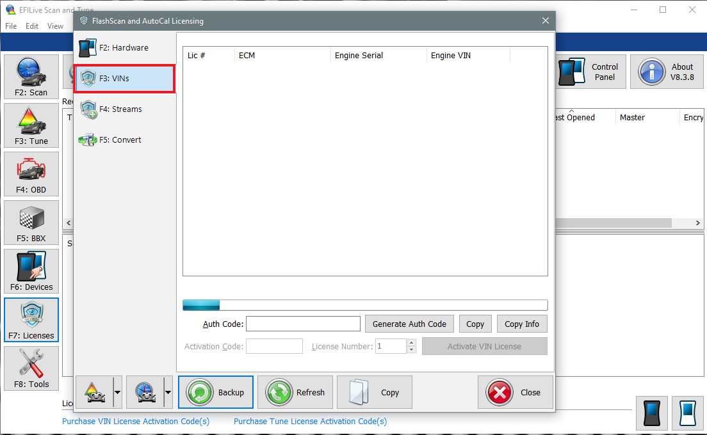Open the F5: BBX panel
The height and width of the screenshot is (435, 707).
(31, 222)
